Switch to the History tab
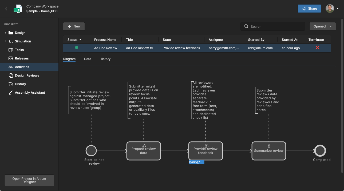Image resolution: width=344 pixels, height=191 pixels. [105, 59]
